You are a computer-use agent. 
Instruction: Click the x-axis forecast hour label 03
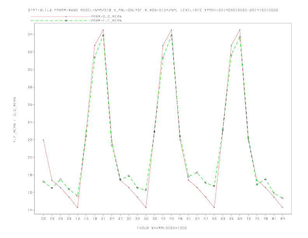click(x=52, y=219)
